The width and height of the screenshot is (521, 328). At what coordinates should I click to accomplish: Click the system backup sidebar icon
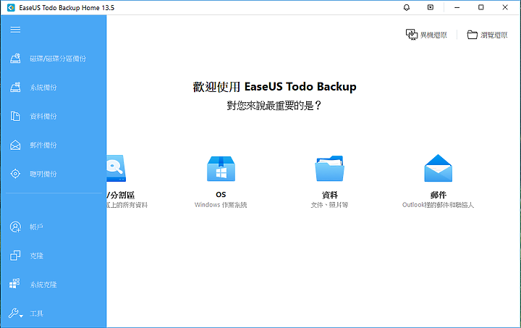tap(15, 88)
